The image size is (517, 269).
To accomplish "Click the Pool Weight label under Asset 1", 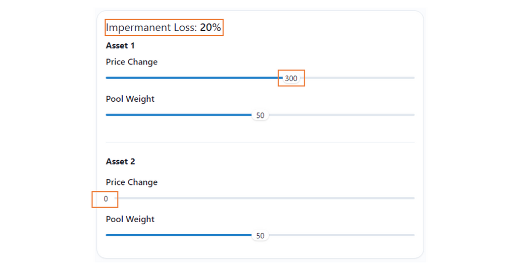I will coord(130,99).
